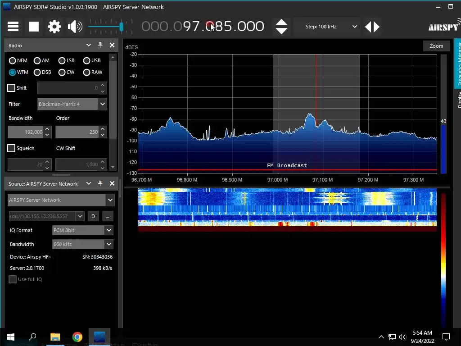Screen dimensions: 461x346
Task: Click the D disconnect button
Action: pyautogui.click(x=93, y=216)
